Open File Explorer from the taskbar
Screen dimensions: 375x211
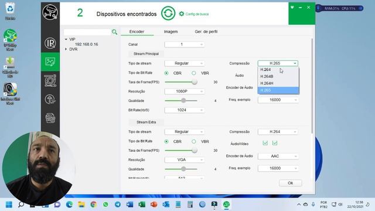pos(81,205)
